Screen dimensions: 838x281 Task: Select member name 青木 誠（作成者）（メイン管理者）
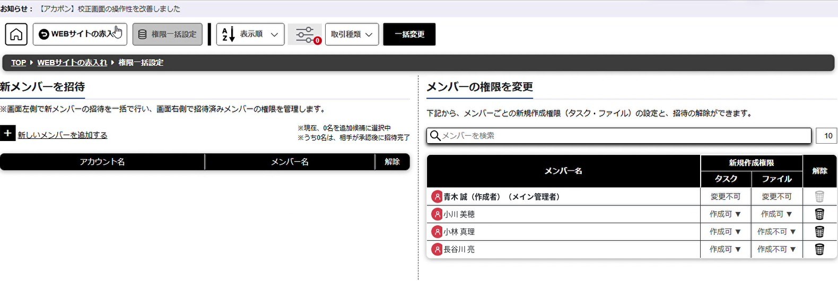(502, 197)
